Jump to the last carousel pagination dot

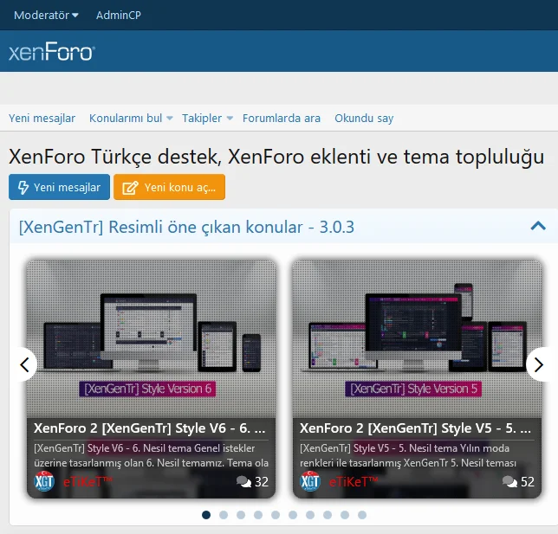[x=362, y=514]
